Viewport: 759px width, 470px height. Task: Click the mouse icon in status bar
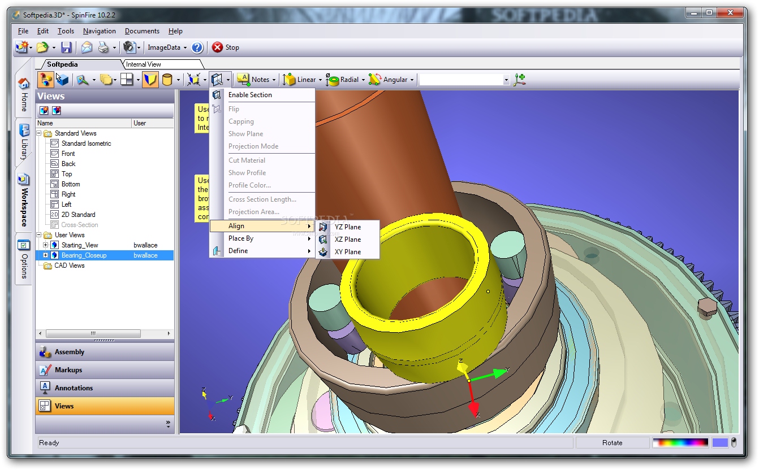click(x=734, y=442)
